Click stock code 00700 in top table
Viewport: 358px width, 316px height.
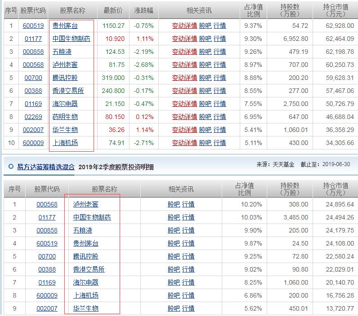tap(33, 78)
